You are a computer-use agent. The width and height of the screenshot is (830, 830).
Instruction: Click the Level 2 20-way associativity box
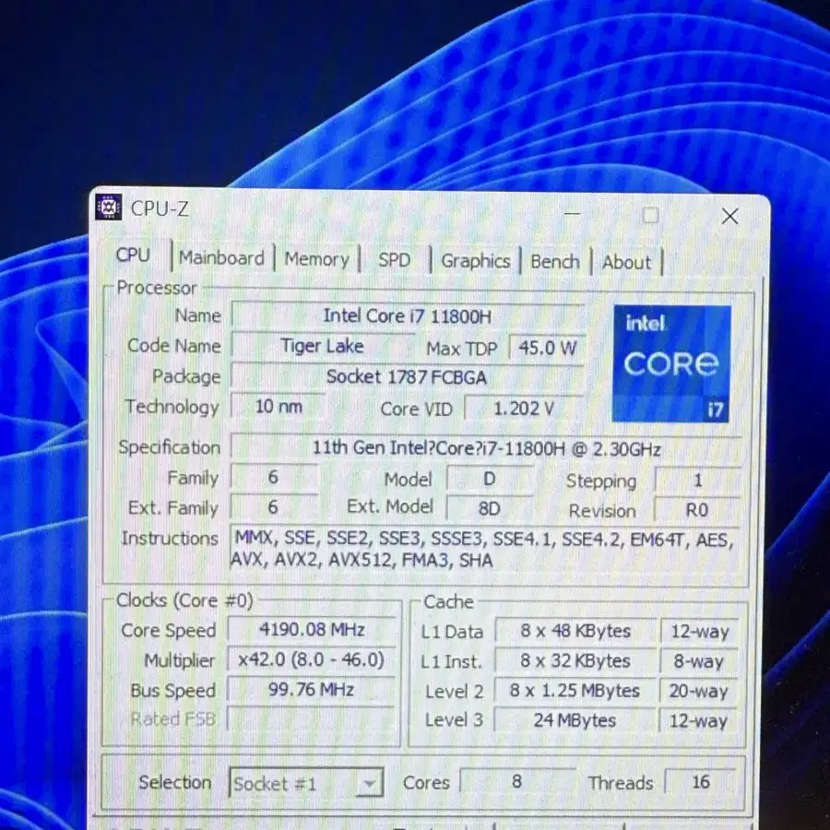click(698, 692)
